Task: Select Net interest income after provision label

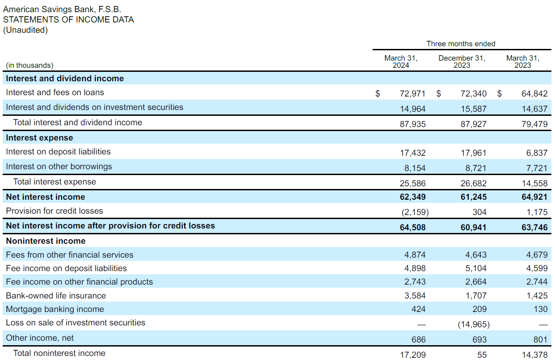Action: (111, 226)
